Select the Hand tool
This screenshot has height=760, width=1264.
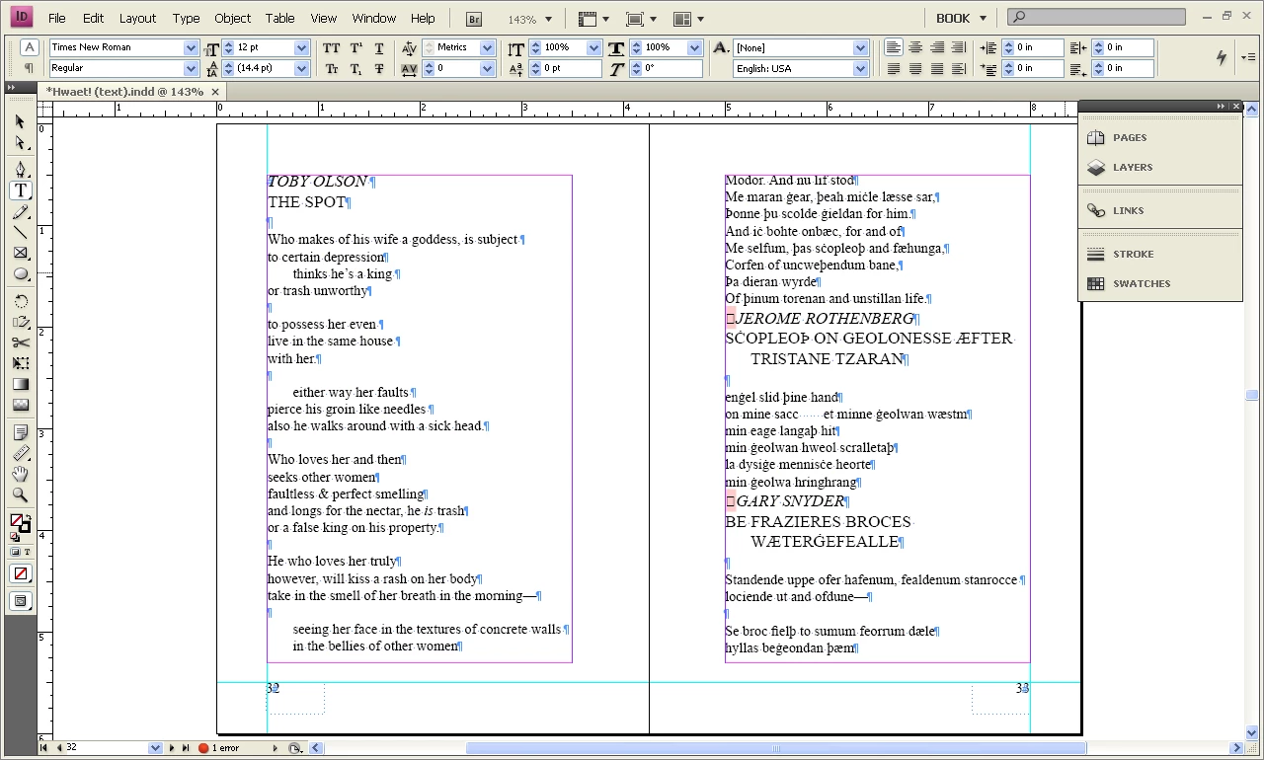[20, 474]
